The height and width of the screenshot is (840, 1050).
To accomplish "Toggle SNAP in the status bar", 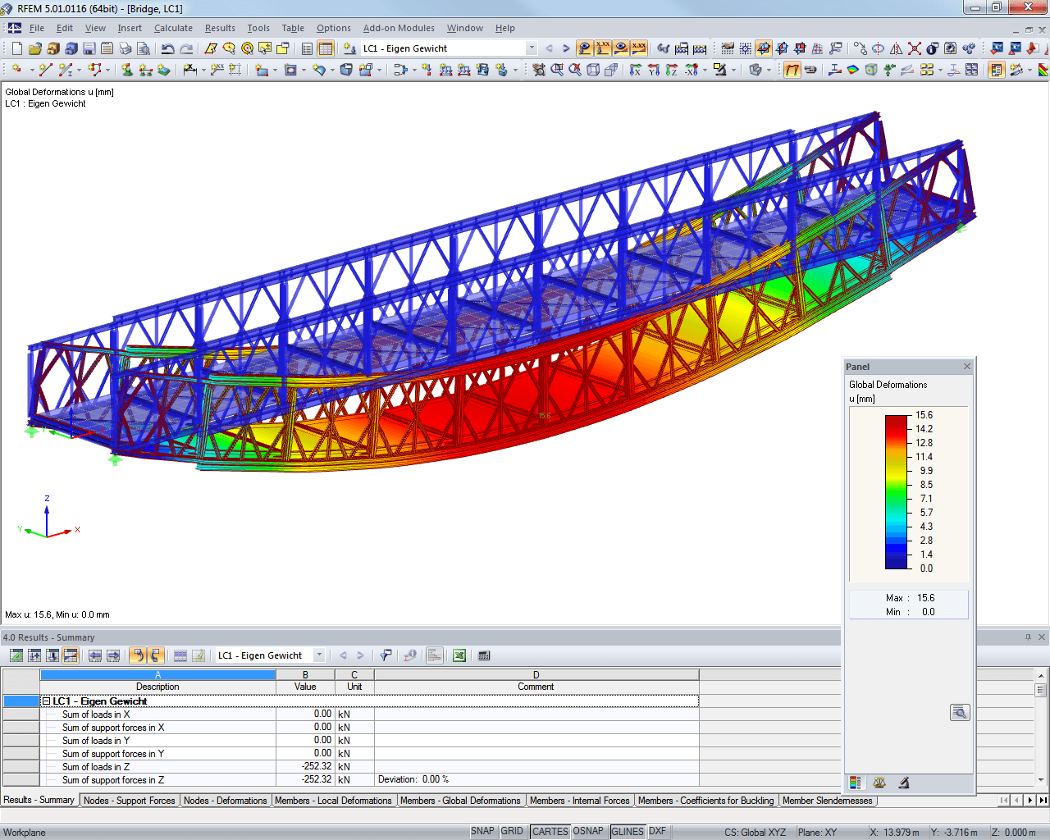I will coord(482,831).
